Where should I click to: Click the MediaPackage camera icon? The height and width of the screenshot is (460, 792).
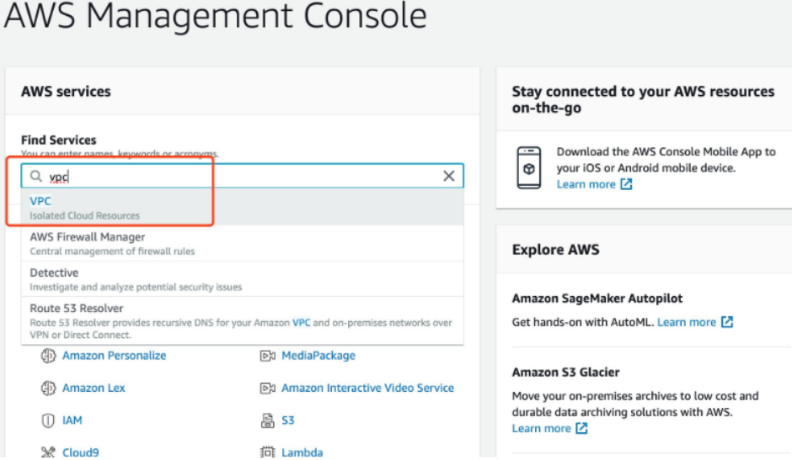click(267, 356)
